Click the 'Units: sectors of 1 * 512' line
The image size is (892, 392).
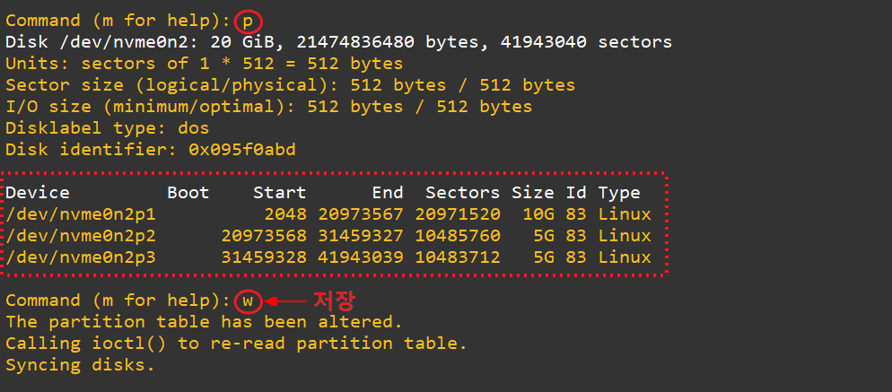coord(205,64)
